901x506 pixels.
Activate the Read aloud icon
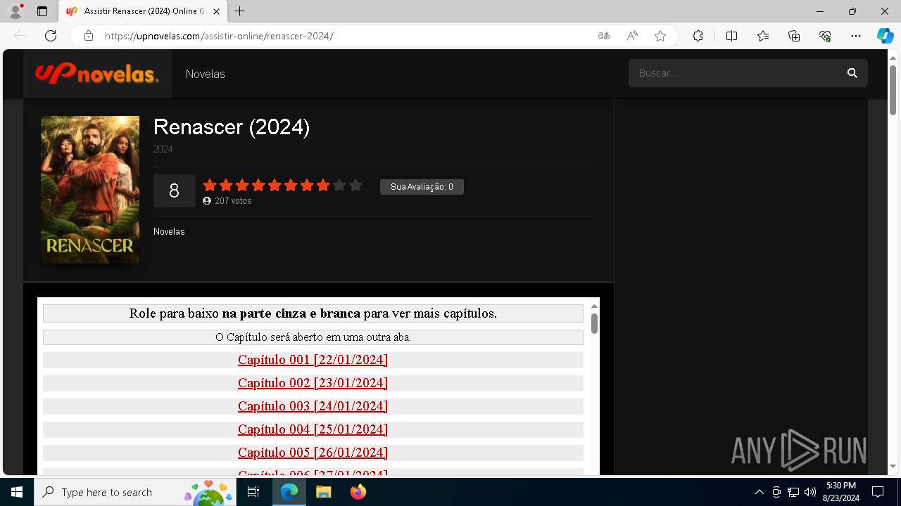click(x=632, y=36)
